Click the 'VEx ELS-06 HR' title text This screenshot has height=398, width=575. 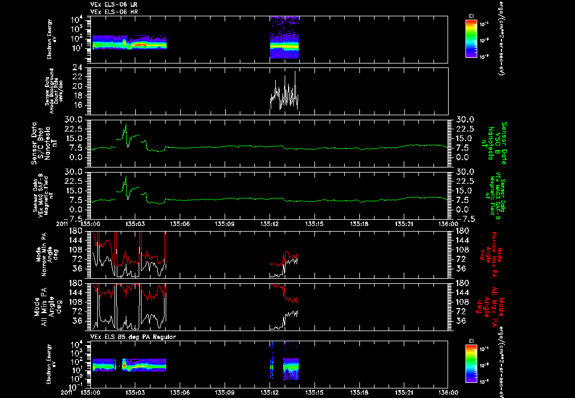pyautogui.click(x=114, y=12)
